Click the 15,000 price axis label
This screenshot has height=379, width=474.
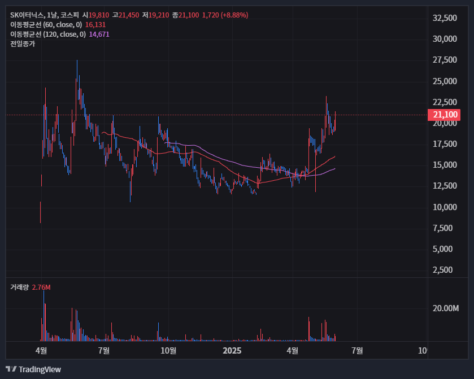point(445,165)
